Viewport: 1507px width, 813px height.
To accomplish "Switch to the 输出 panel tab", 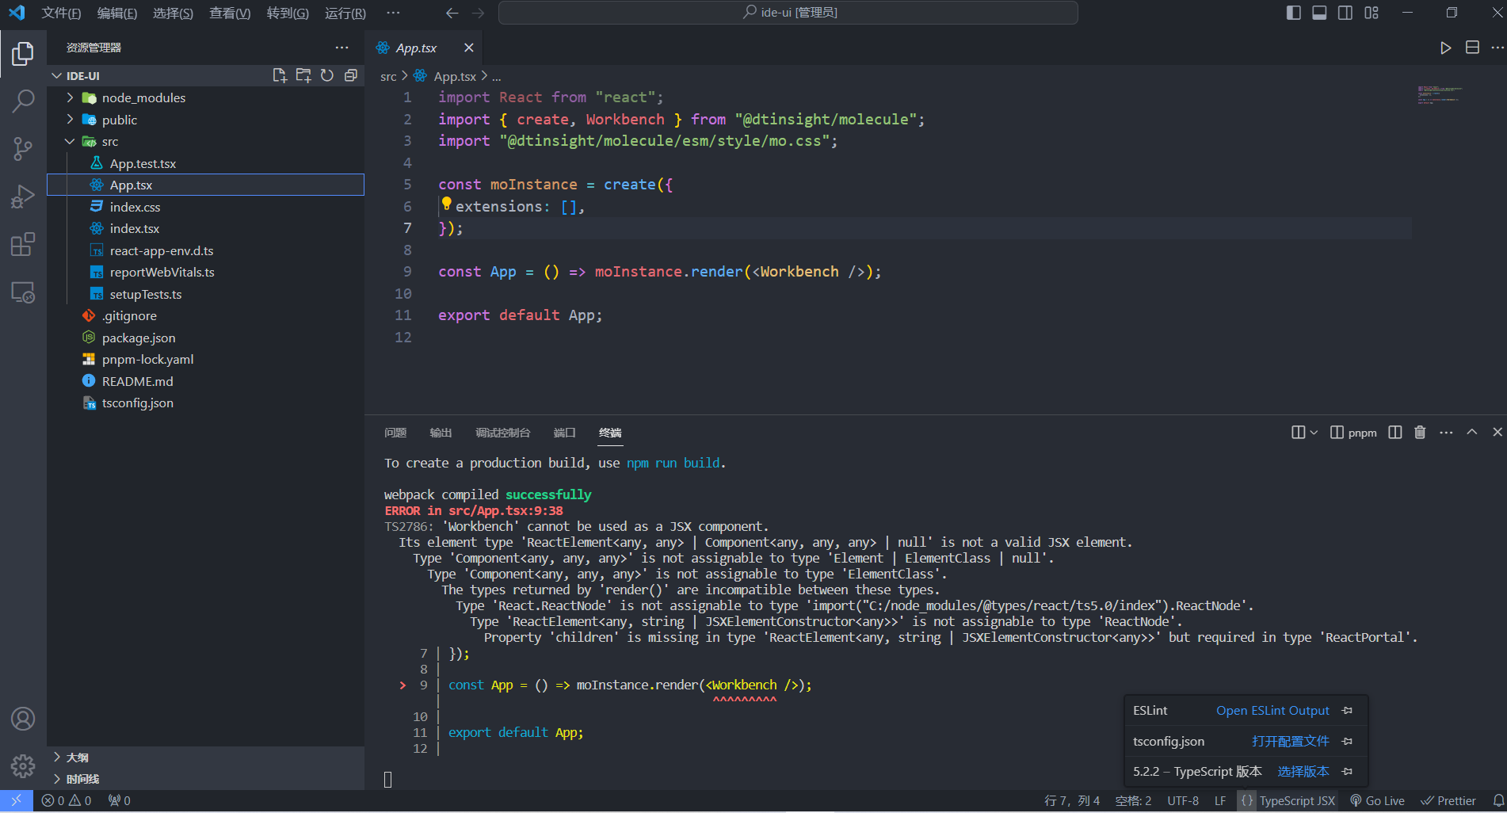I will click(441, 433).
